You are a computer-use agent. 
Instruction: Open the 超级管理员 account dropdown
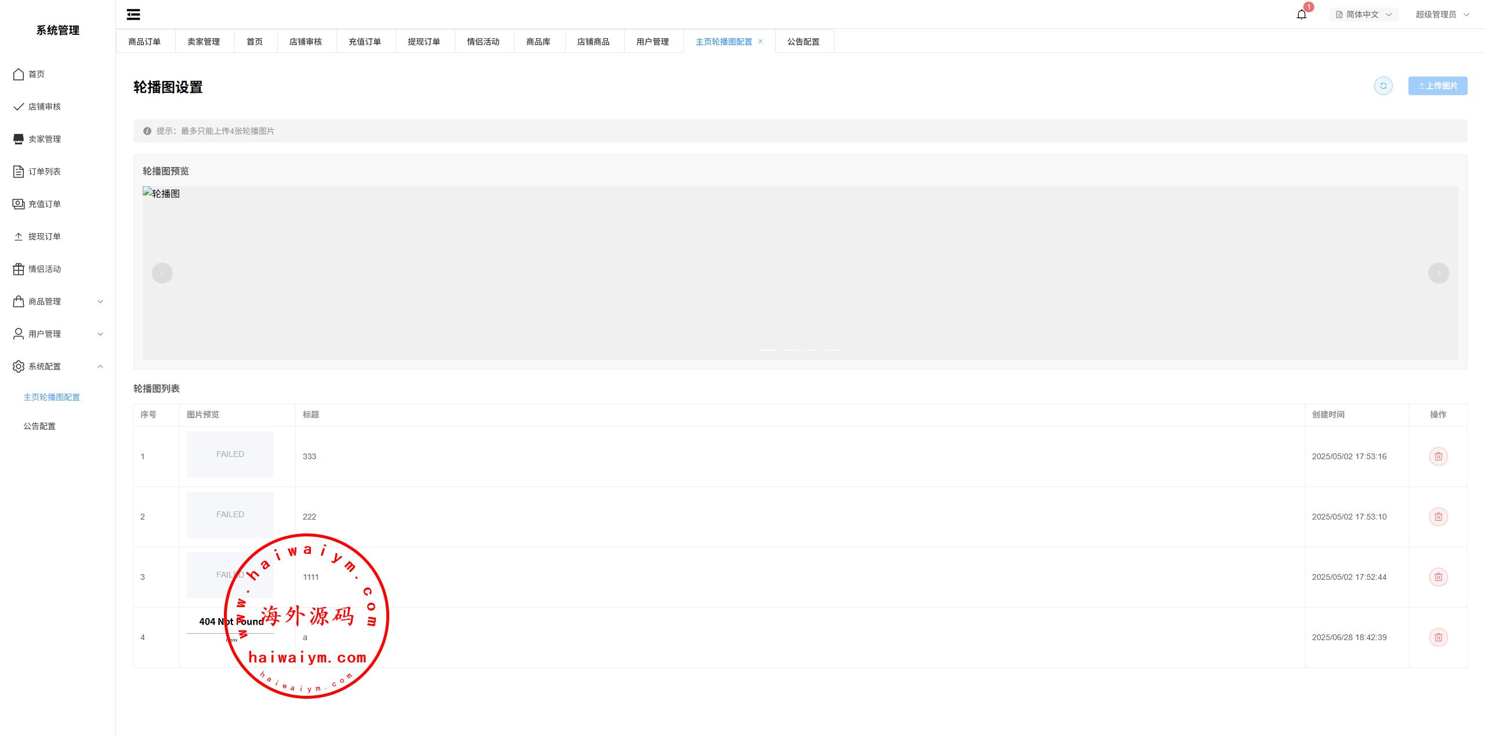(1441, 14)
